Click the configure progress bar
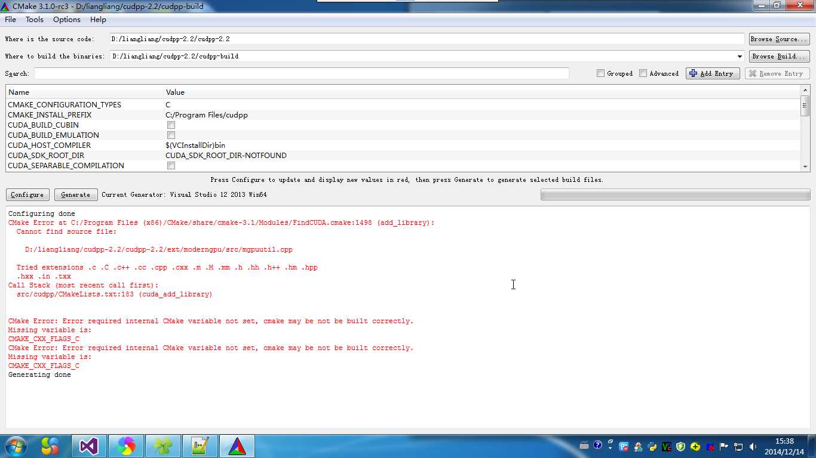The image size is (816, 458). point(675,194)
